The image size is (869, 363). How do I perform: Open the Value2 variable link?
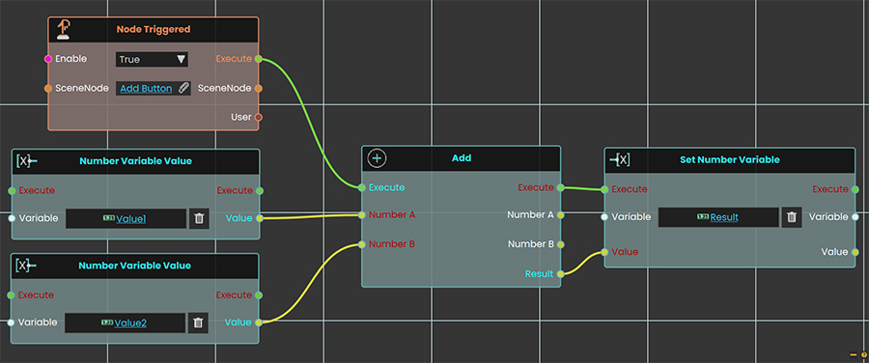point(130,323)
